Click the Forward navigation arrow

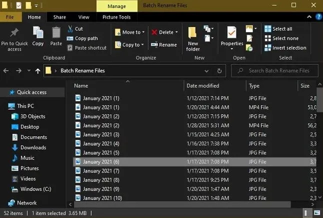tap(18, 71)
